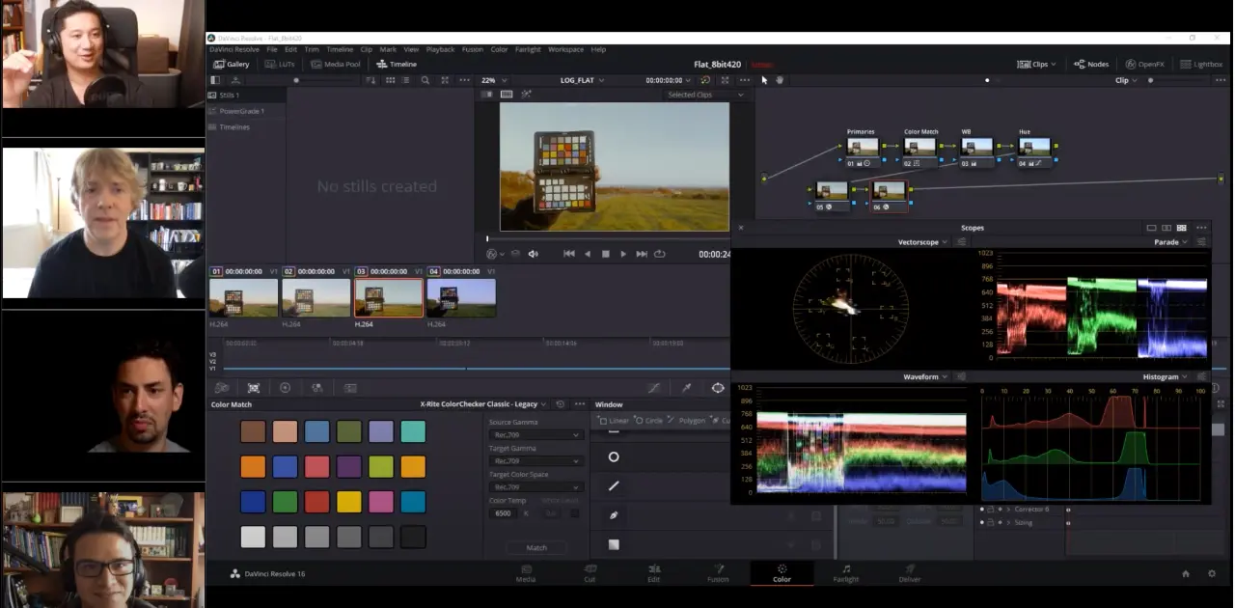Open the Window palette icon
The height and width of the screenshot is (608, 1235).
718,388
